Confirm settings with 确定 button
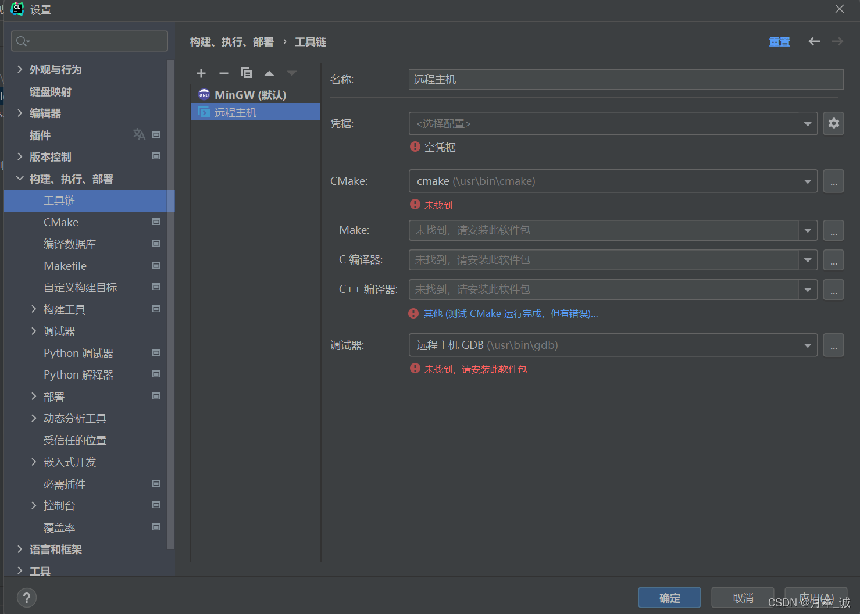This screenshot has height=614, width=860. [x=669, y=598]
